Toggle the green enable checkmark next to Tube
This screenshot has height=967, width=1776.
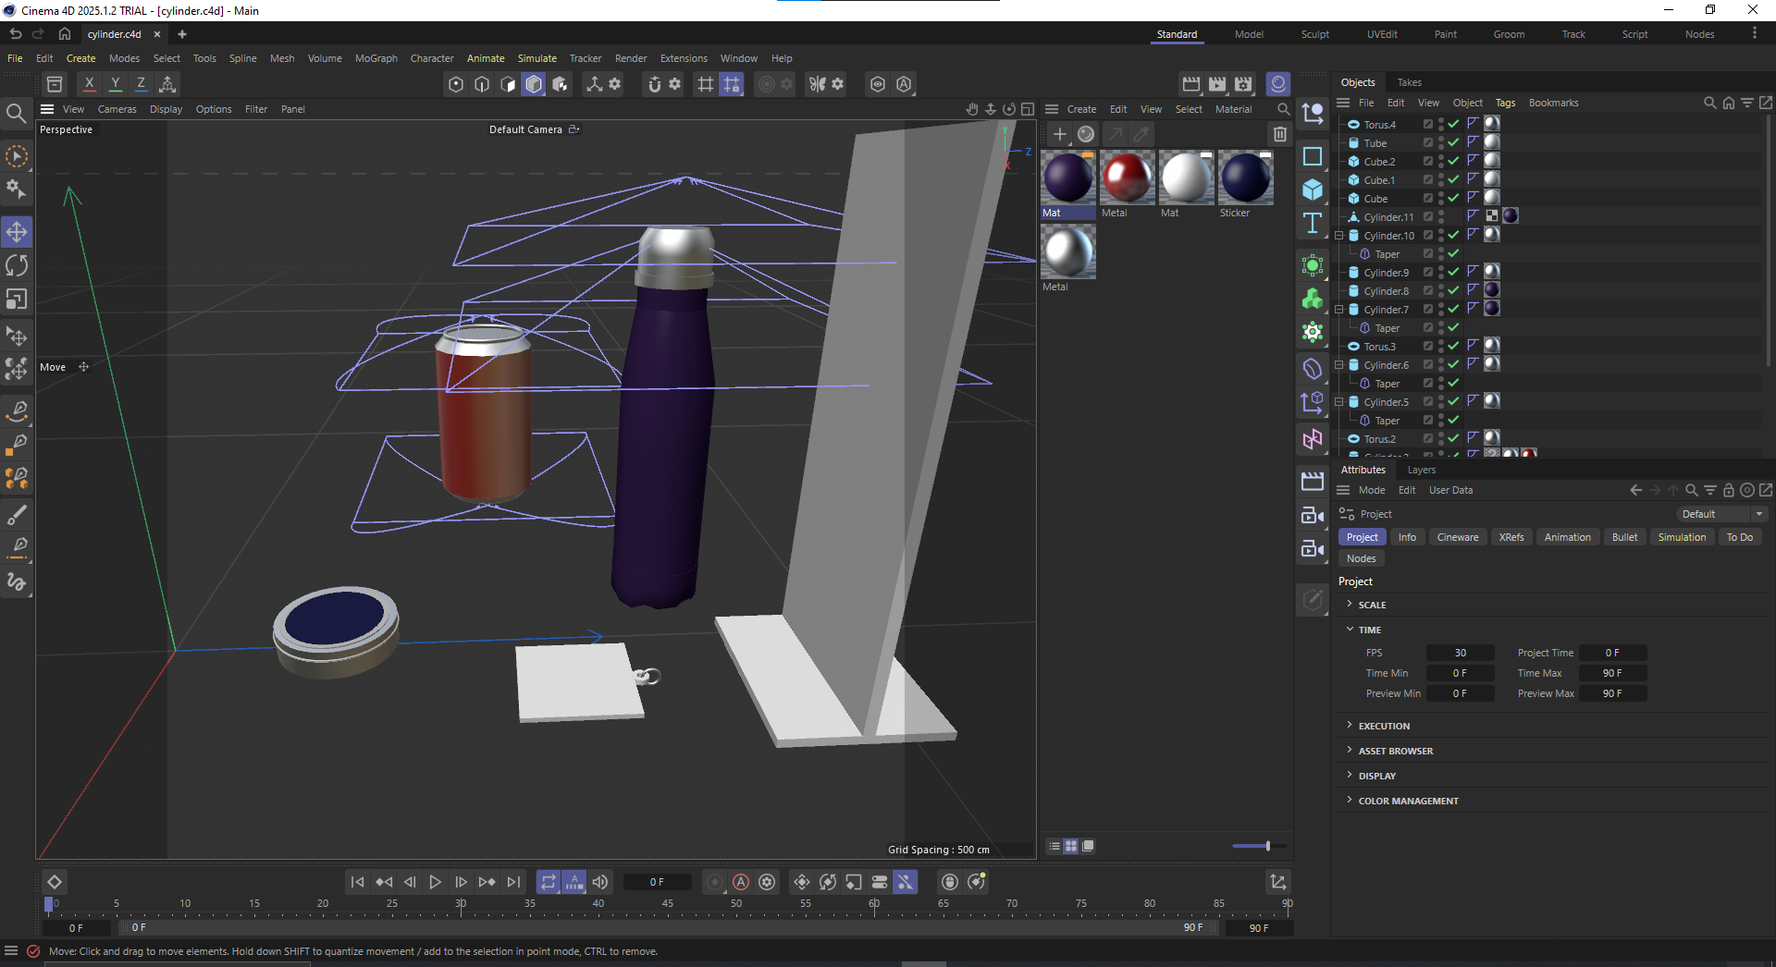(1454, 142)
